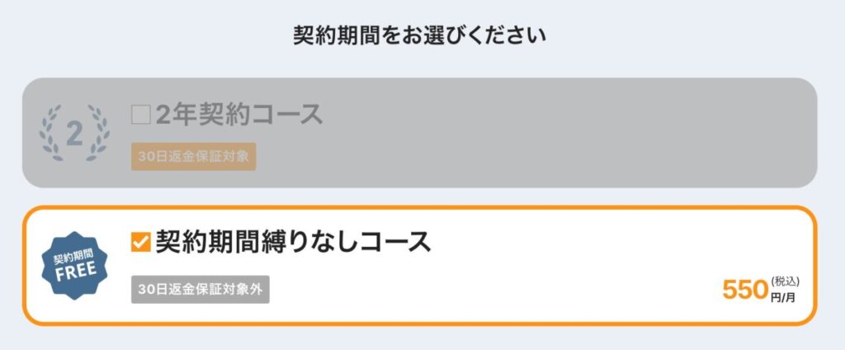This screenshot has width=845, height=350.
Task: Click the white checkmark in orange box
Action: point(141,243)
